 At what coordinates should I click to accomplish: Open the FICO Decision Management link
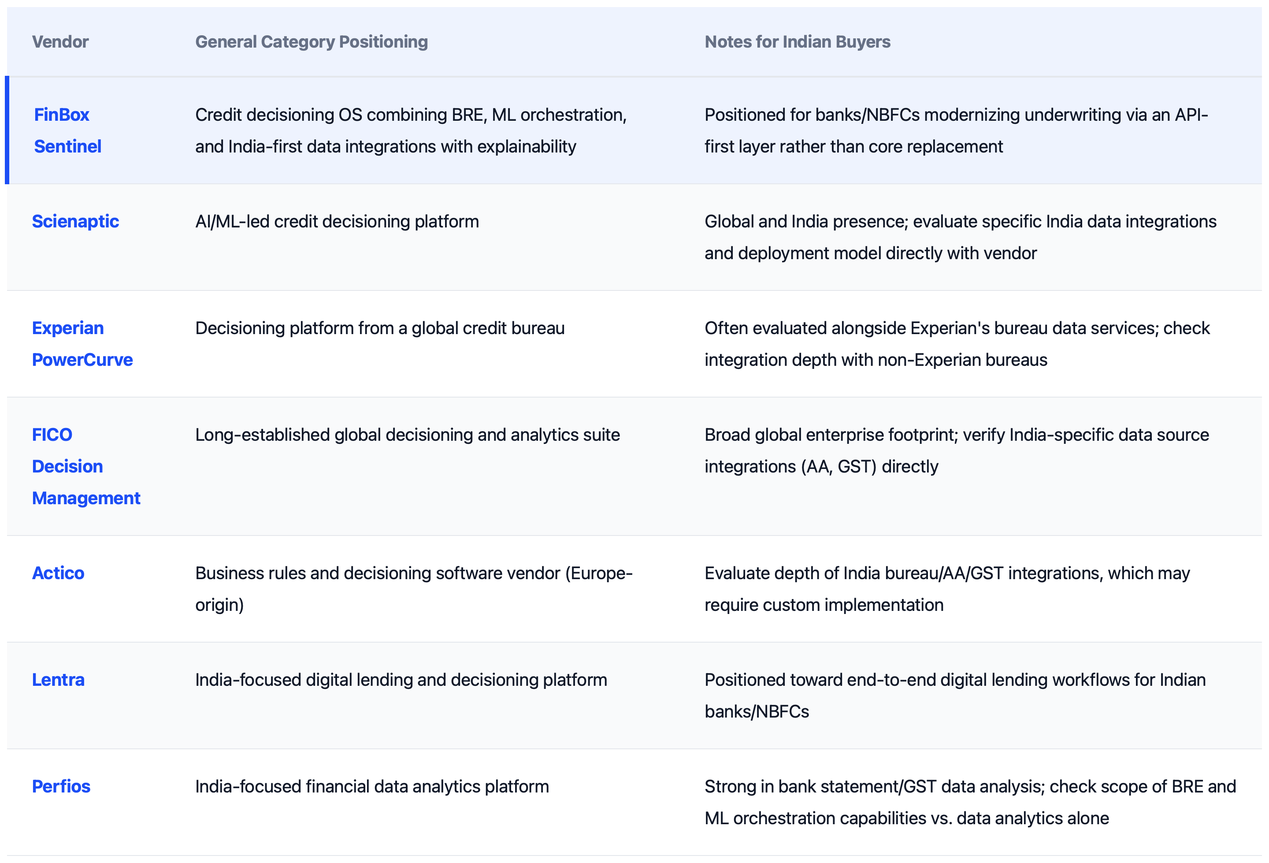86,466
